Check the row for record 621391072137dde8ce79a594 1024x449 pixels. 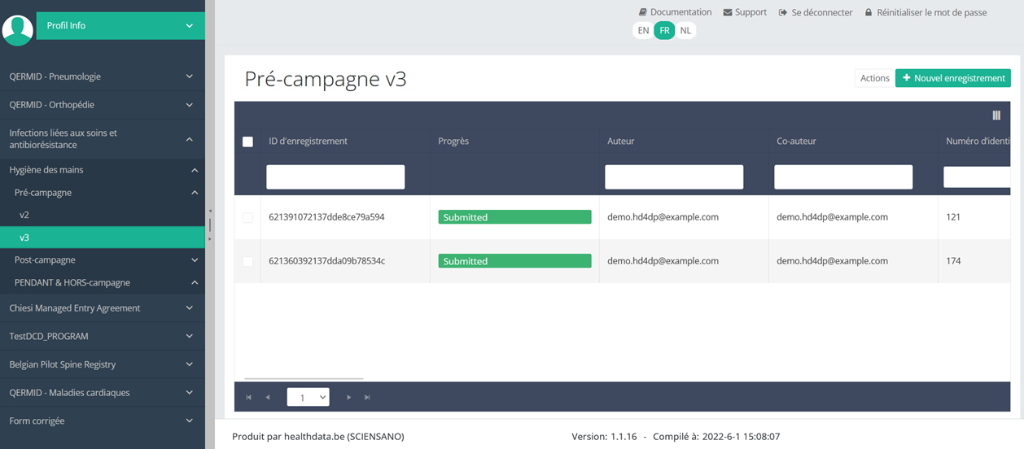248,217
